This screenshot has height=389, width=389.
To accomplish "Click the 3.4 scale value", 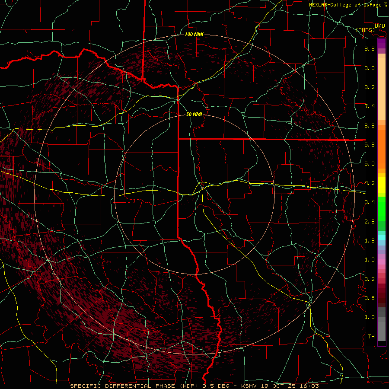I will 370,202.
